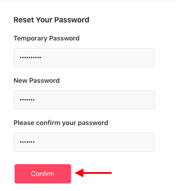
Task: Place cursor on masked dots in Temporary Password
Action: click(x=30, y=58)
